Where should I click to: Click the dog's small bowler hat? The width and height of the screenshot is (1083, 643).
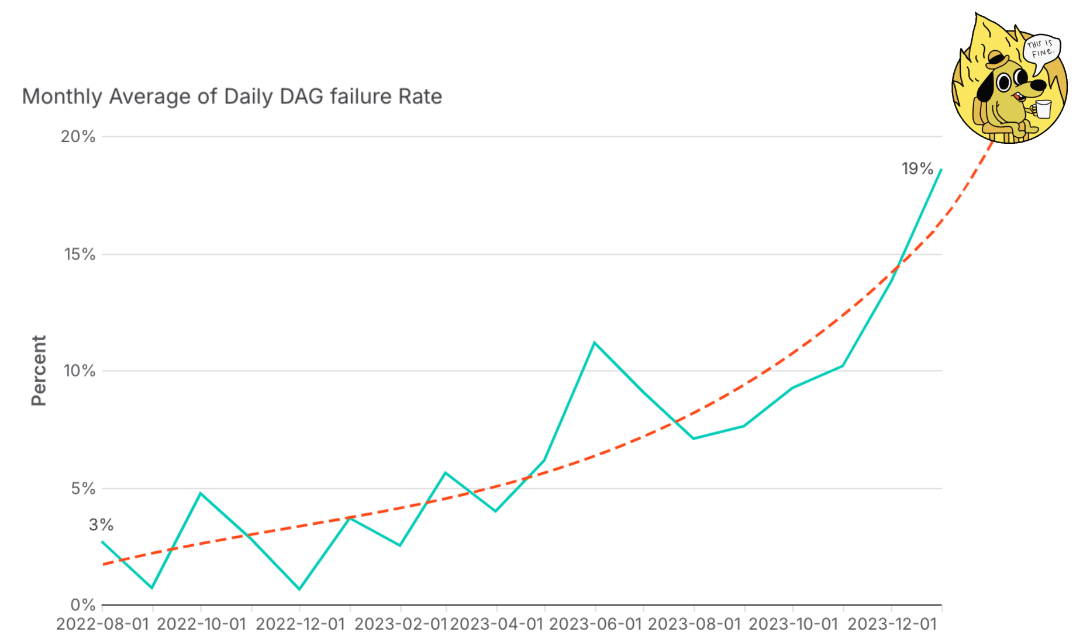point(996,59)
